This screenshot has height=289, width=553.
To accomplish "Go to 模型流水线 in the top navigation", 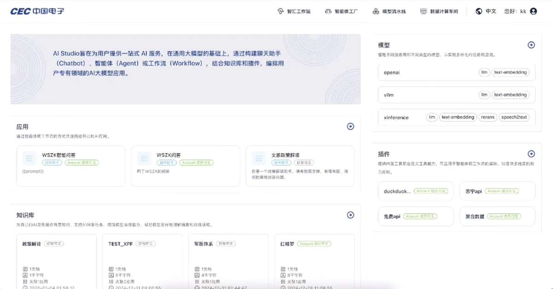I will pyautogui.click(x=389, y=11).
